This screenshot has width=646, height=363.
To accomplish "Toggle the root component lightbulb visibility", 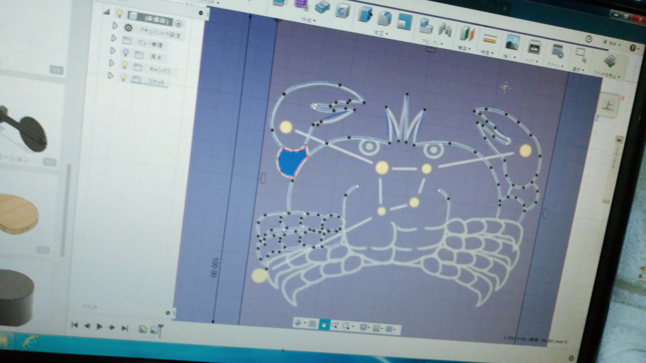I will (119, 14).
